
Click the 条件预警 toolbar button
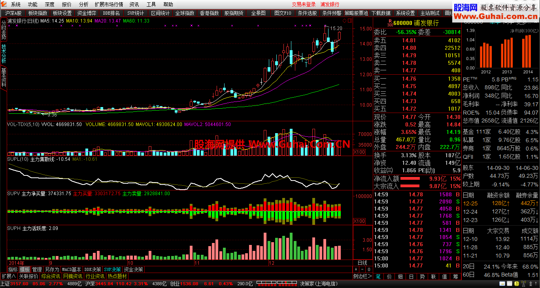tap(332, 13)
